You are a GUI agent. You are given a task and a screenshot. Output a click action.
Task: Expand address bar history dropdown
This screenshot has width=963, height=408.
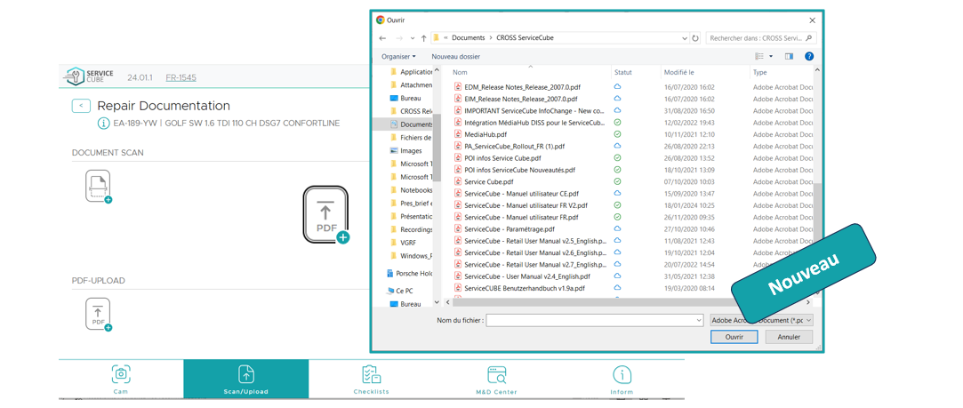pos(685,38)
